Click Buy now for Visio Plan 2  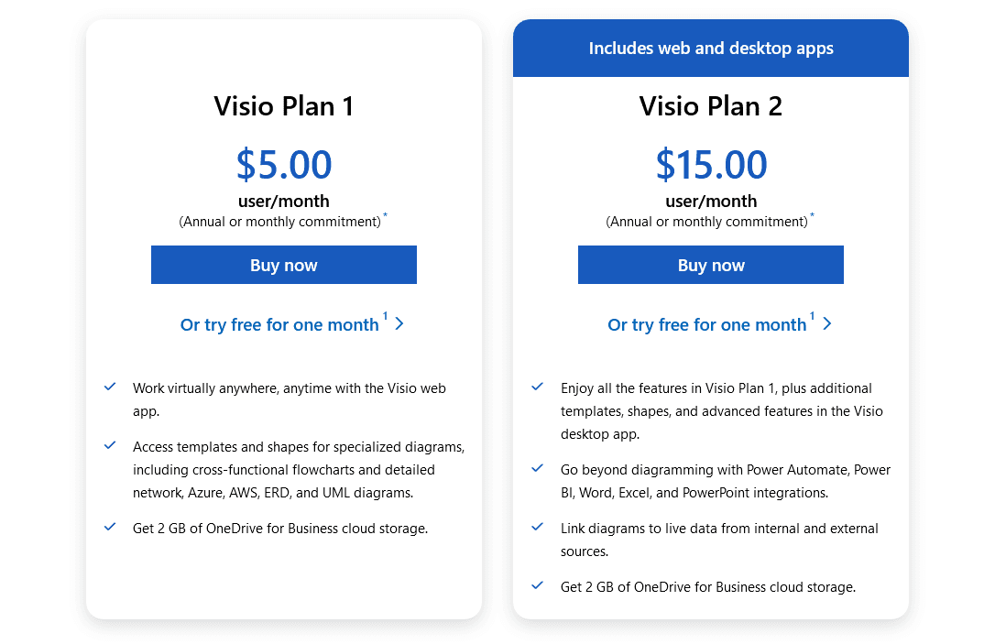click(x=711, y=265)
